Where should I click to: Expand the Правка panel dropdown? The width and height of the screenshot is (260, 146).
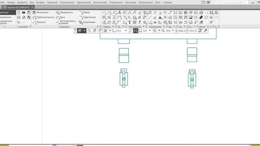(113, 26)
